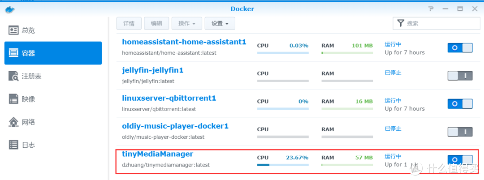Image resolution: width=484 pixels, height=180 pixels.
Task: Click tinyMediaManager CPU usage bar
Action: click(x=283, y=165)
